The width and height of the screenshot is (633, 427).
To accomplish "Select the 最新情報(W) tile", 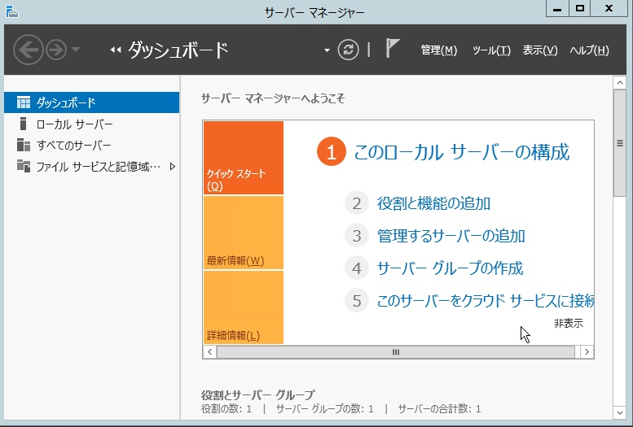I will click(243, 233).
